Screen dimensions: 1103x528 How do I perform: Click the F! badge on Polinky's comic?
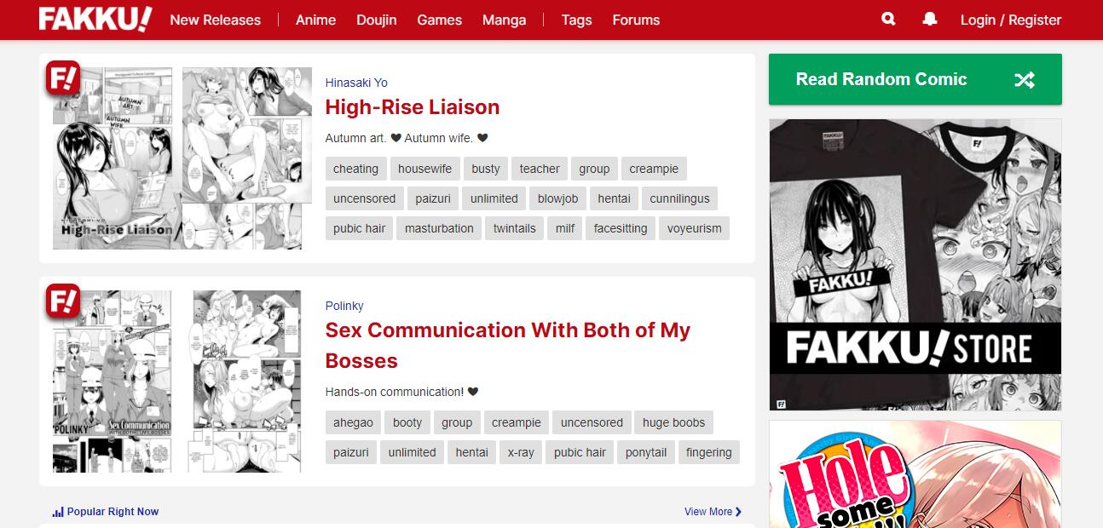[x=62, y=301]
